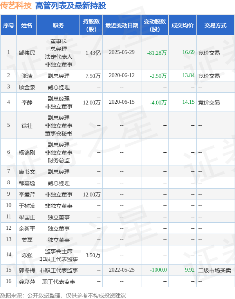
Task: Click the name 龚彩萍
Action: [x=27, y=281]
